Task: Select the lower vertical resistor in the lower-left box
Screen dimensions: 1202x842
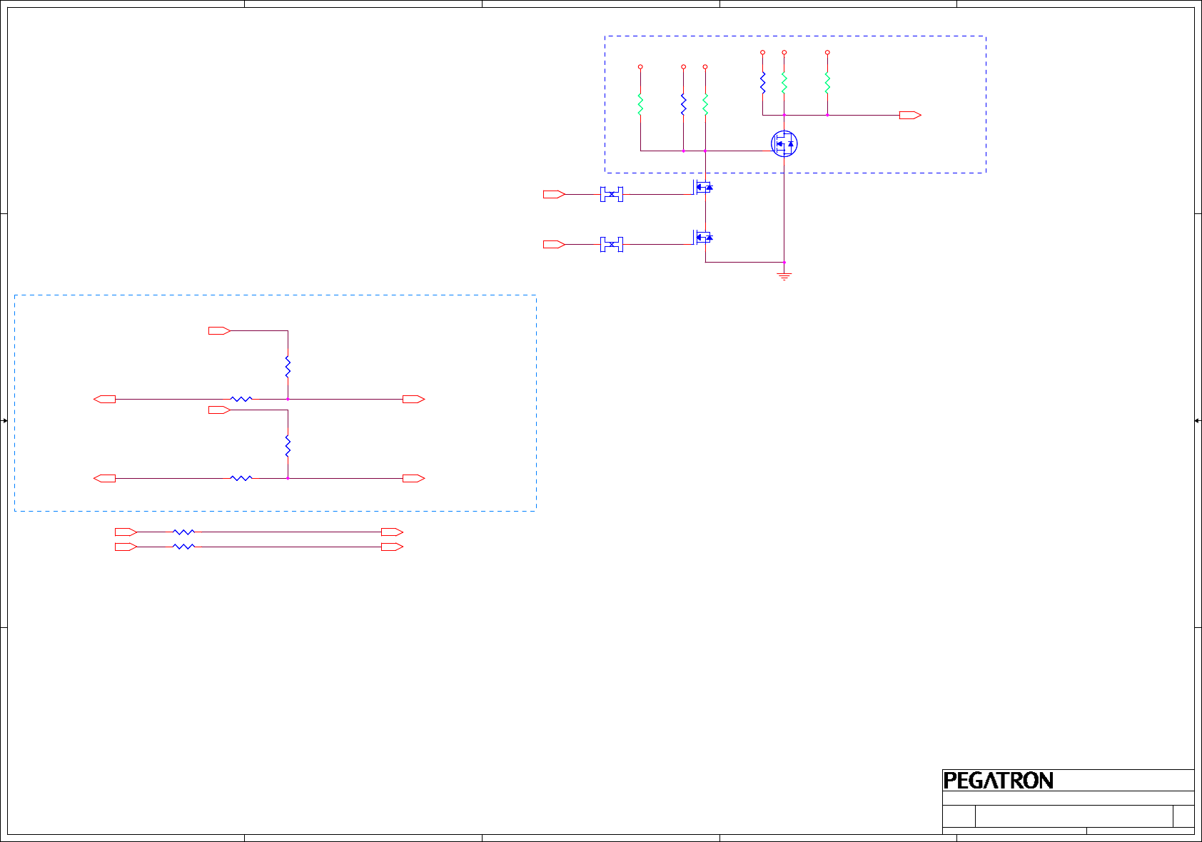Action: click(x=288, y=446)
